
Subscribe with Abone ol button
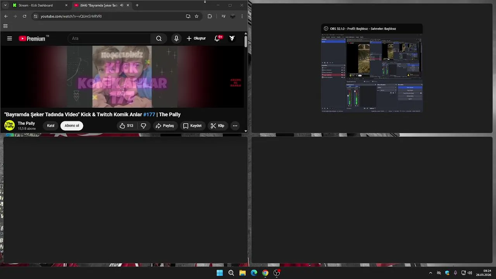tap(72, 126)
